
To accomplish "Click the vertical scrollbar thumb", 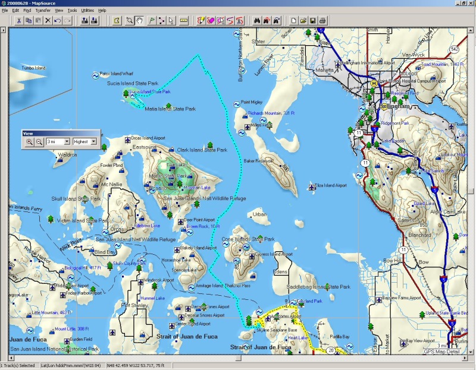I will [x=471, y=191].
